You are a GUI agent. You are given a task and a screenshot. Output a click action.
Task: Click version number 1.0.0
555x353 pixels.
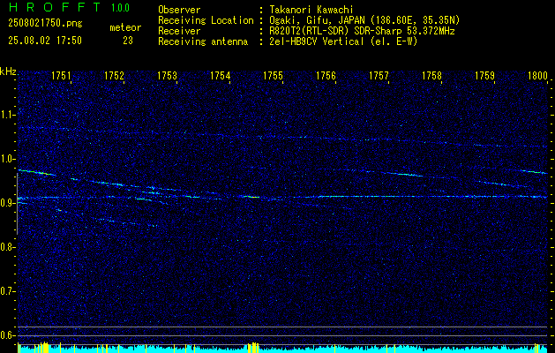[120, 8]
